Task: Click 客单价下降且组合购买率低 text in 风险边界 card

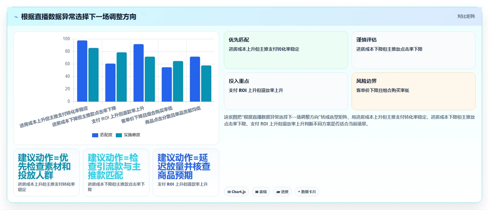Action: [383, 91]
